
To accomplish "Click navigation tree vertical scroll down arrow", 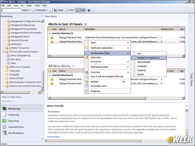I will click(x=42, y=89).
